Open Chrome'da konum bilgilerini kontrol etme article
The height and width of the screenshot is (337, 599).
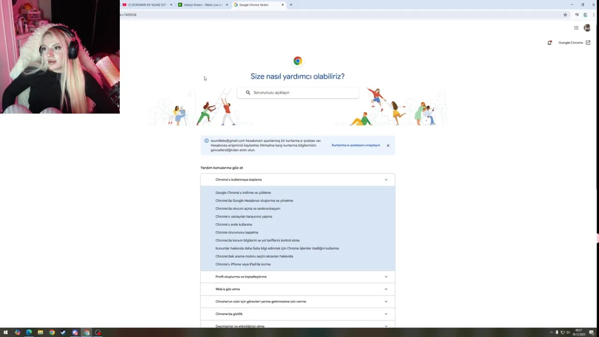[x=257, y=241]
